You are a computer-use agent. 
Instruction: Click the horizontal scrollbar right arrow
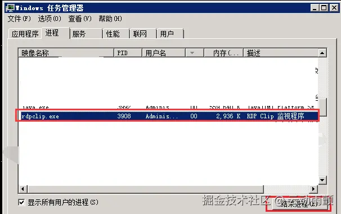(x=313, y=189)
